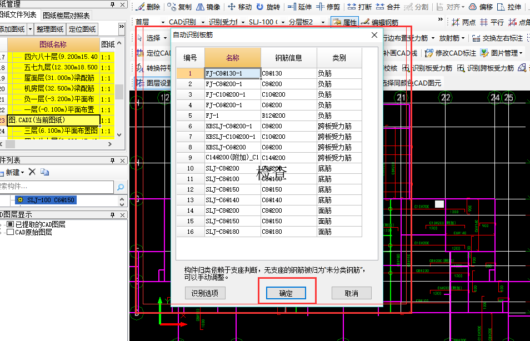The image size is (530, 341).
Task: Select the 平行 parallel axis tool
Action: pos(492,22)
